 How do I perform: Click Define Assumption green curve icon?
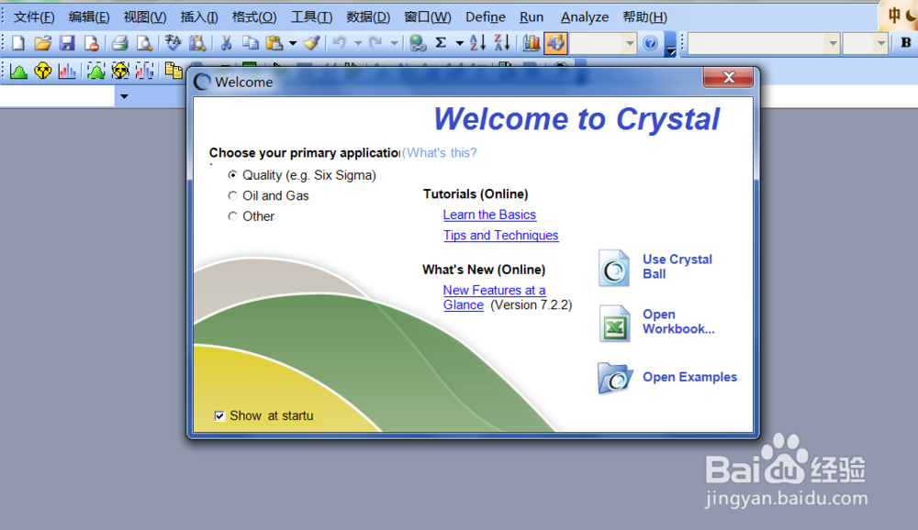click(x=18, y=72)
